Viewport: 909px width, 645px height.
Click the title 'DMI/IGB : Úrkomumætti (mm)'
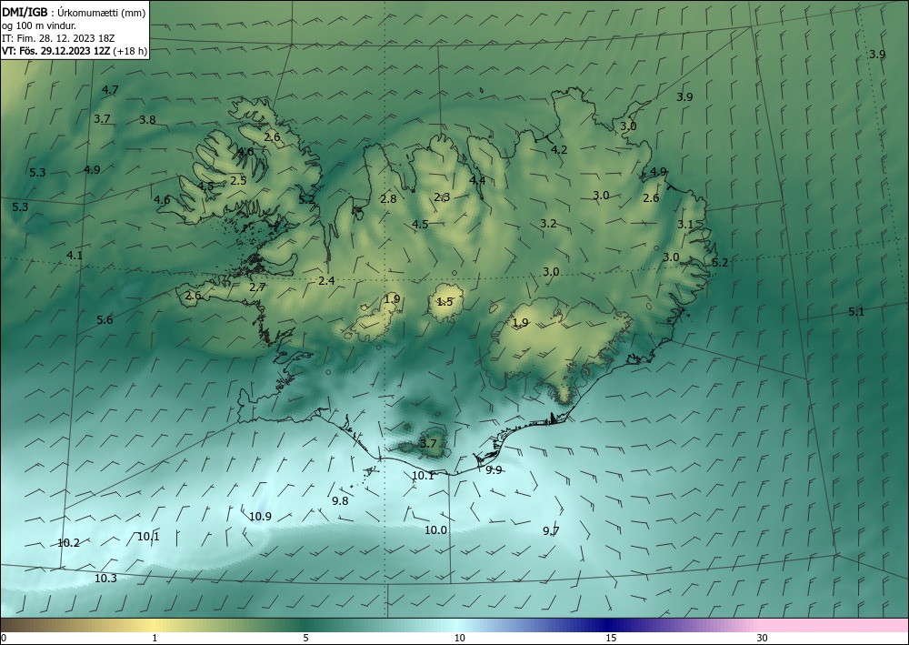74,12
